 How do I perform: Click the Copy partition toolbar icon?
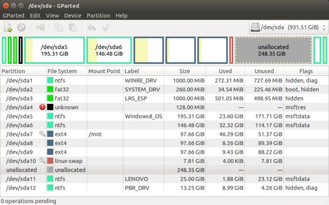59,28
